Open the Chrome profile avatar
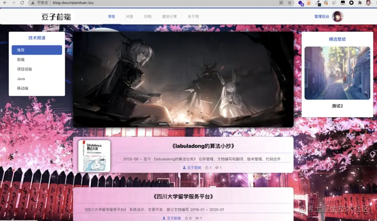Image resolution: width=377 pixels, height=221 pixels. pos(369,3)
